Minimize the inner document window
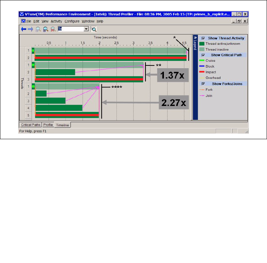Screen dimensions: 267x263 pyautogui.click(x=233, y=21)
